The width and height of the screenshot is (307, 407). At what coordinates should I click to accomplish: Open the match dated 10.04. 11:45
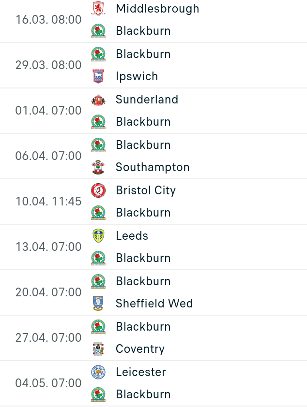48,201
